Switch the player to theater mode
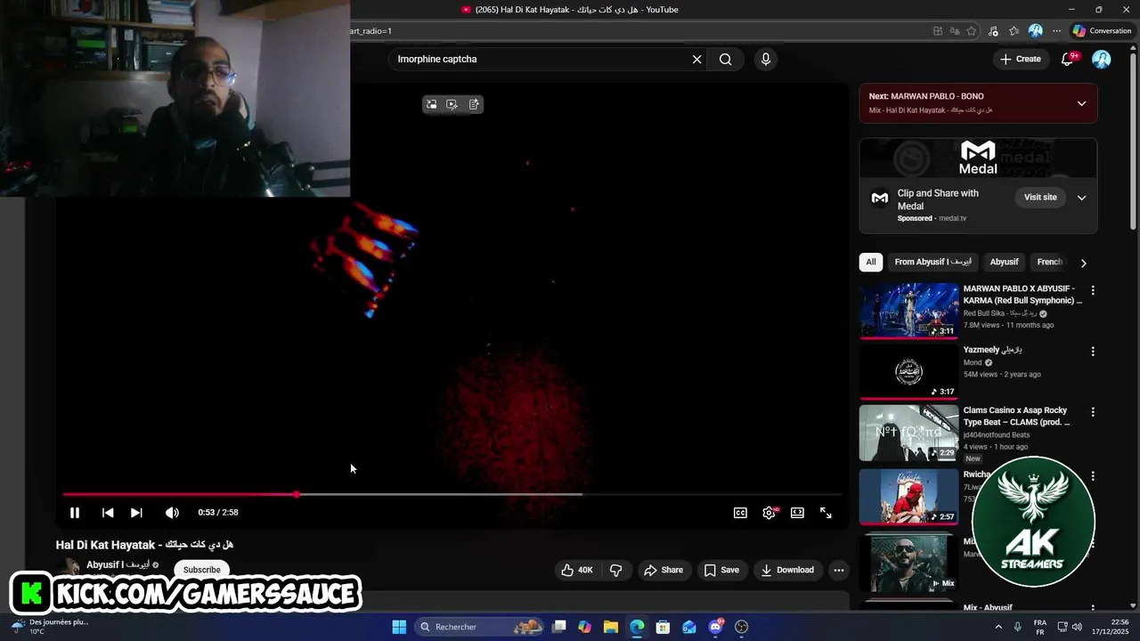1140x641 pixels. (x=797, y=513)
